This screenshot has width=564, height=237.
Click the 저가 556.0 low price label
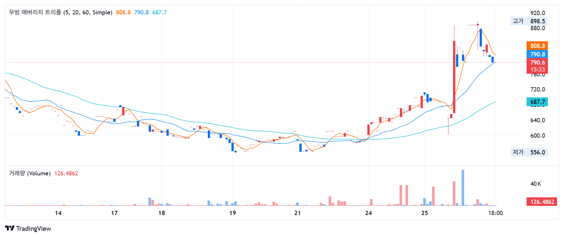click(529, 152)
